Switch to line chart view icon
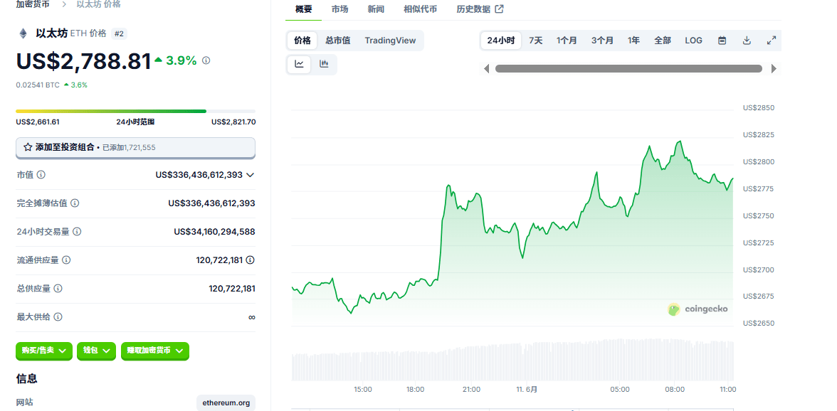The image size is (837, 411). [x=299, y=64]
